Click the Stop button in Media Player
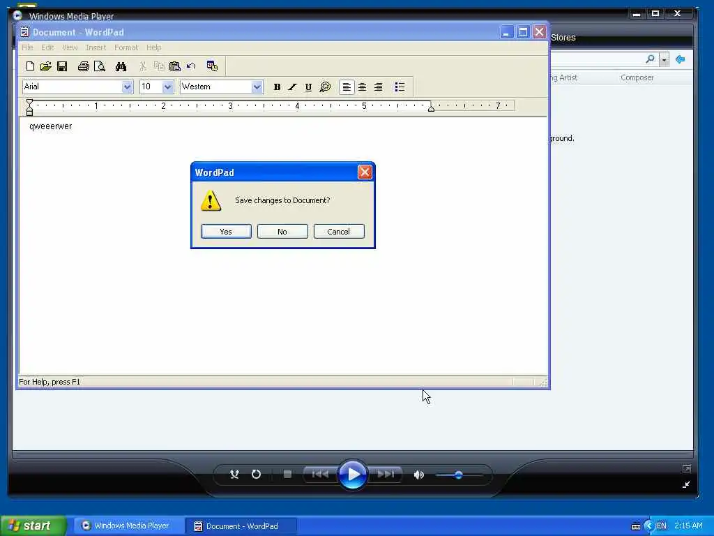 (287, 475)
